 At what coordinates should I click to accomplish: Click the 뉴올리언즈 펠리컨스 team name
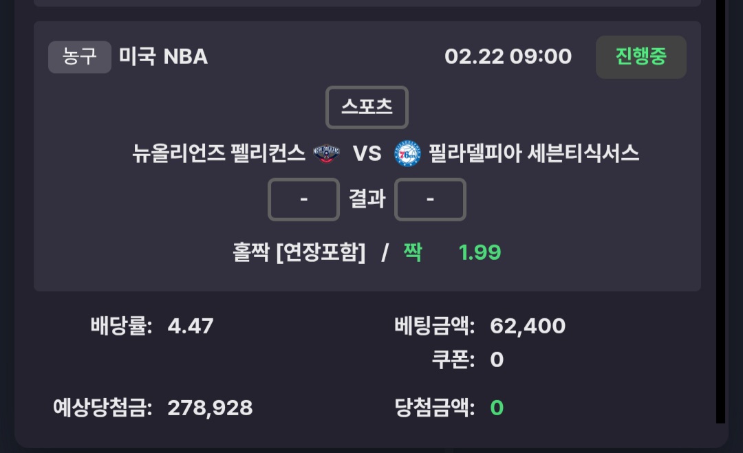tap(219, 154)
